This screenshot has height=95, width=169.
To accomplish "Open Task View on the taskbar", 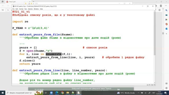I will [x=46, y=93].
